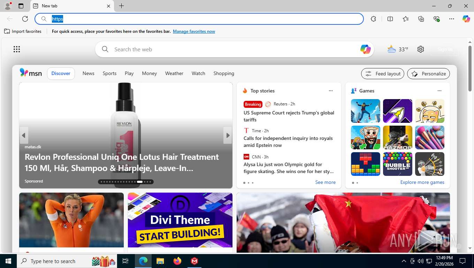Switch to the Sports tab
Image resolution: width=474 pixels, height=268 pixels.
(109, 73)
